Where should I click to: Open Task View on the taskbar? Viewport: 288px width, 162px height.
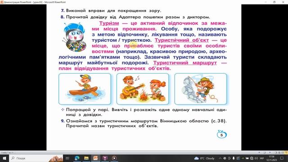click(67, 158)
